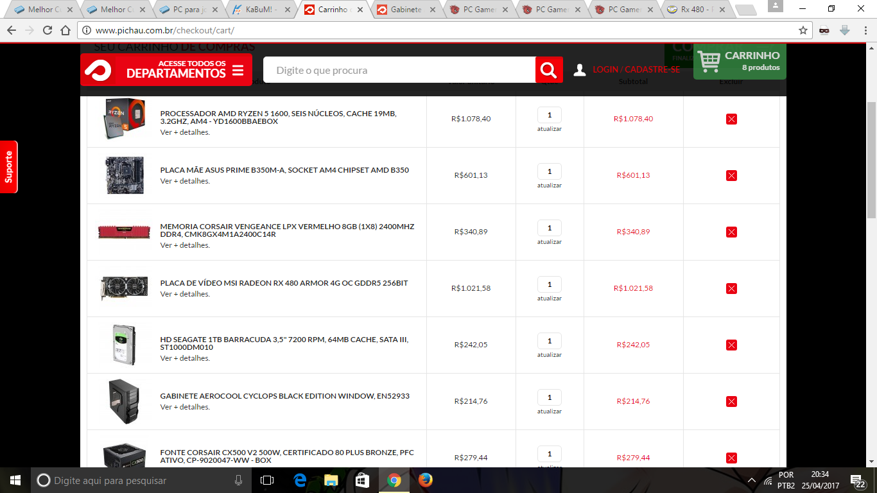This screenshot has height=493, width=877.
Task: Open File Explorer from the taskbar
Action: (331, 480)
